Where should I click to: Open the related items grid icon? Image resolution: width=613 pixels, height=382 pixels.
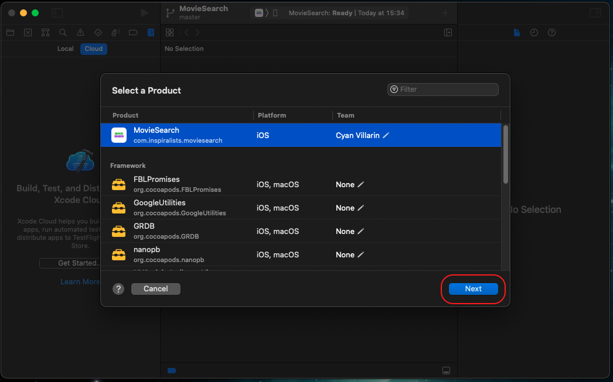(170, 32)
